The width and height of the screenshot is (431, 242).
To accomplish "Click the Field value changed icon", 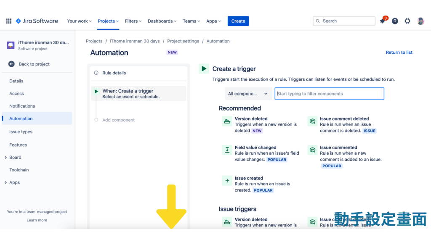I will [x=227, y=150].
